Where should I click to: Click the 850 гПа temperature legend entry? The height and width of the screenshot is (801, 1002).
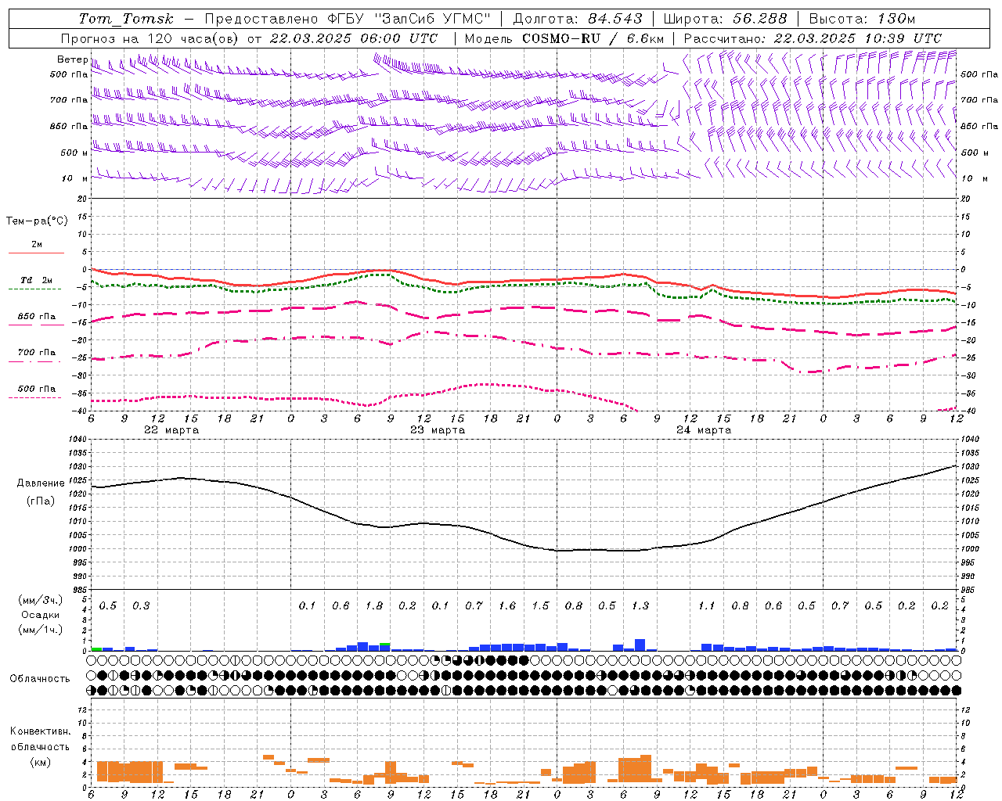pyautogui.click(x=37, y=317)
